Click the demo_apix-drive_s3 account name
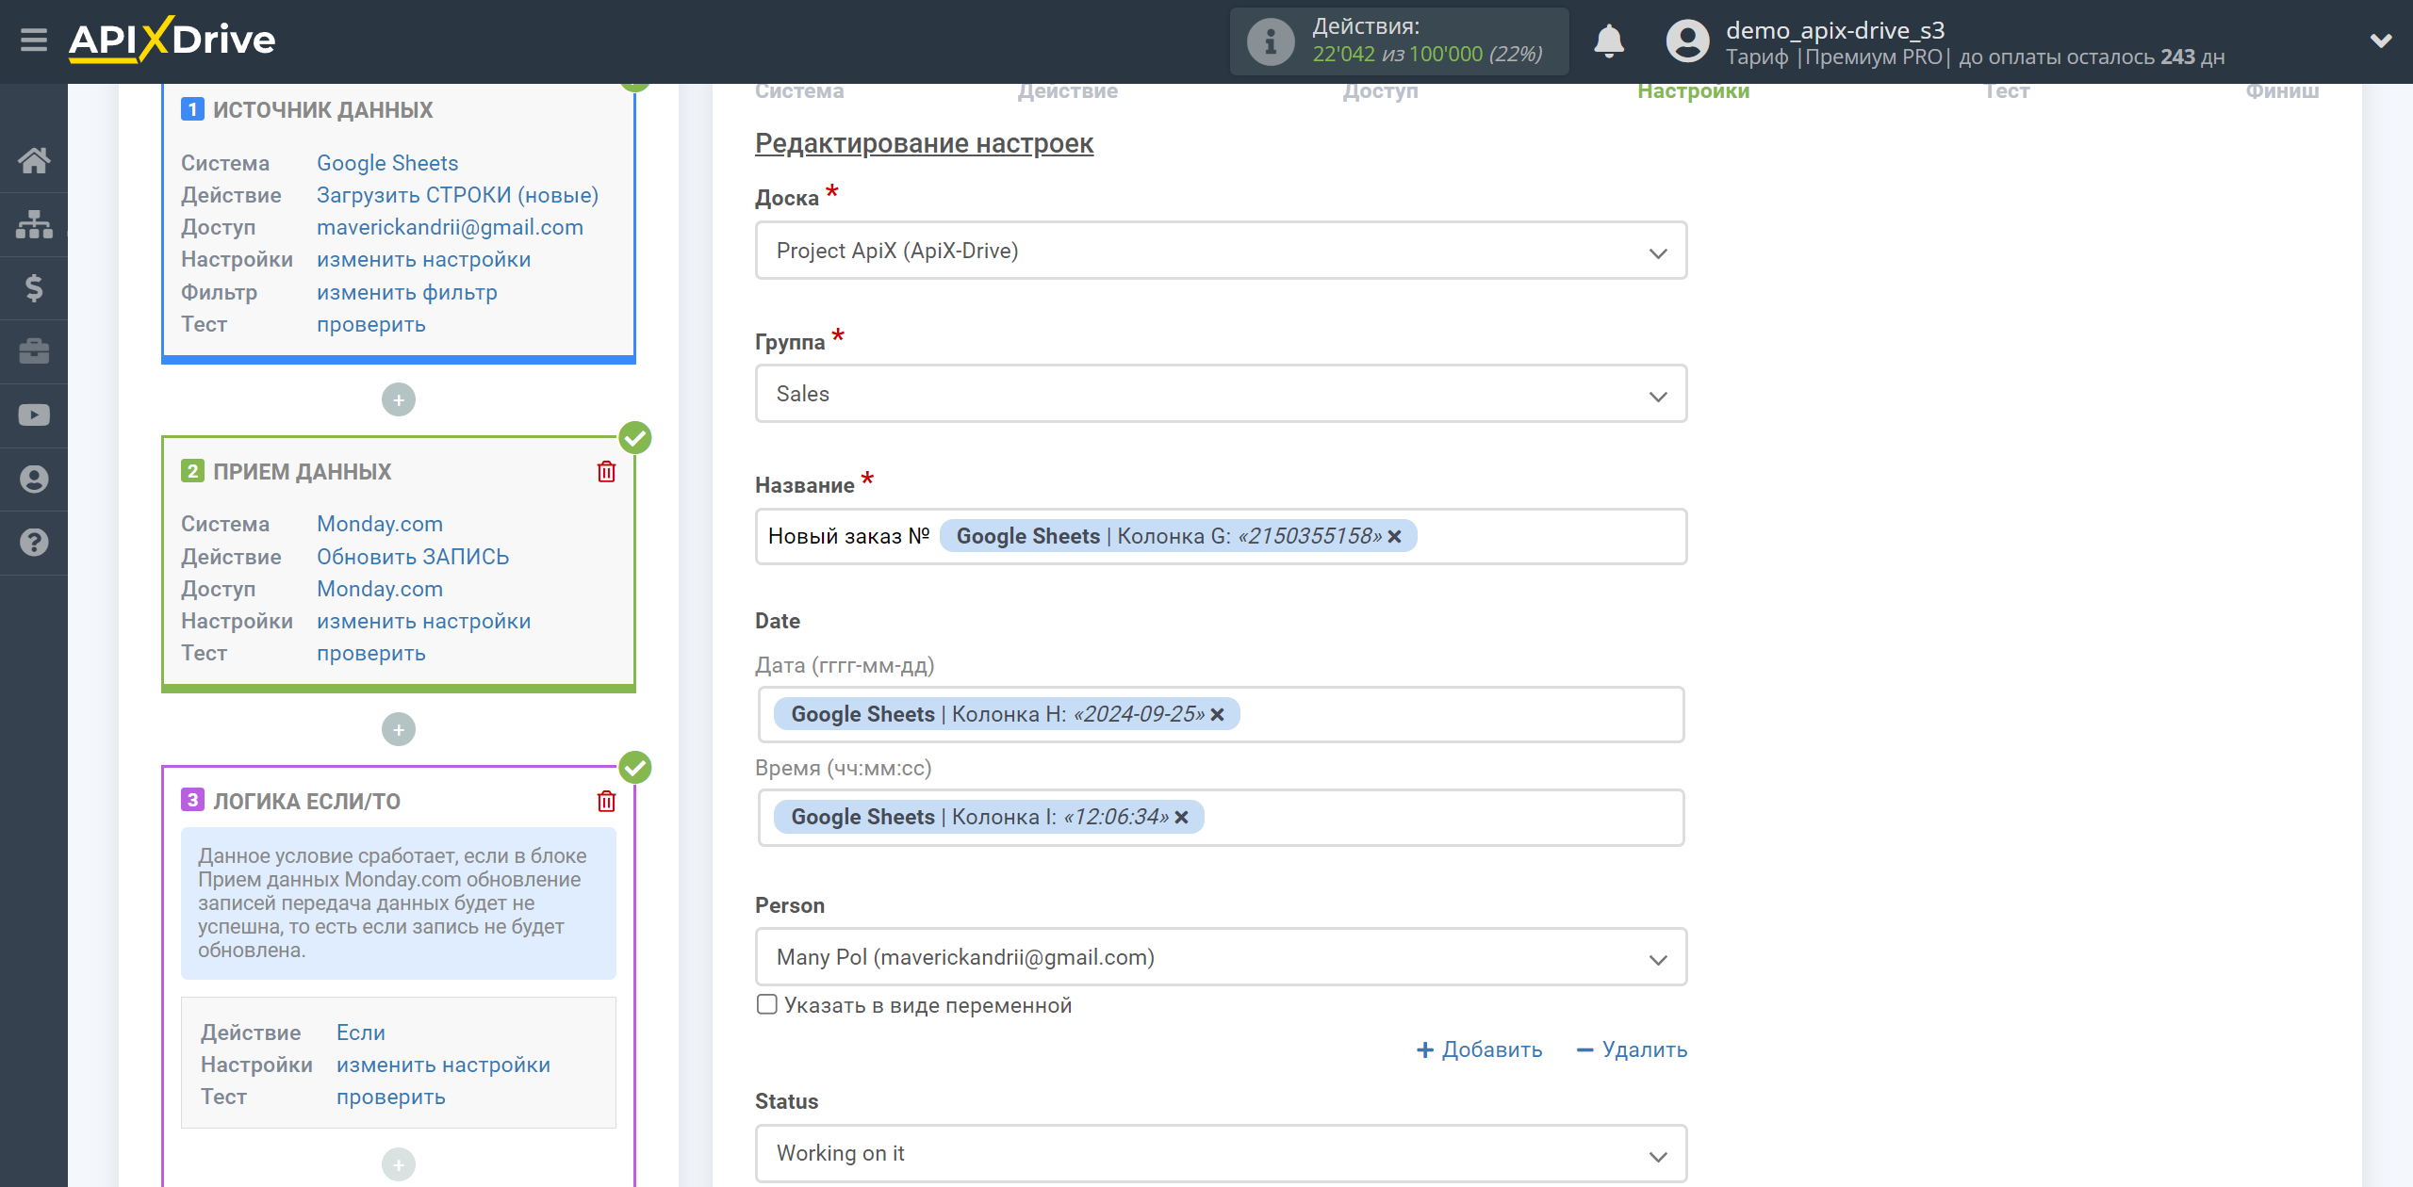Image resolution: width=2413 pixels, height=1187 pixels. pyautogui.click(x=1834, y=30)
